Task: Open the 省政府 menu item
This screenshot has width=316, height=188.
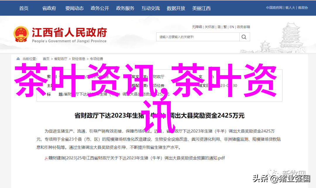Action: (49, 8)
